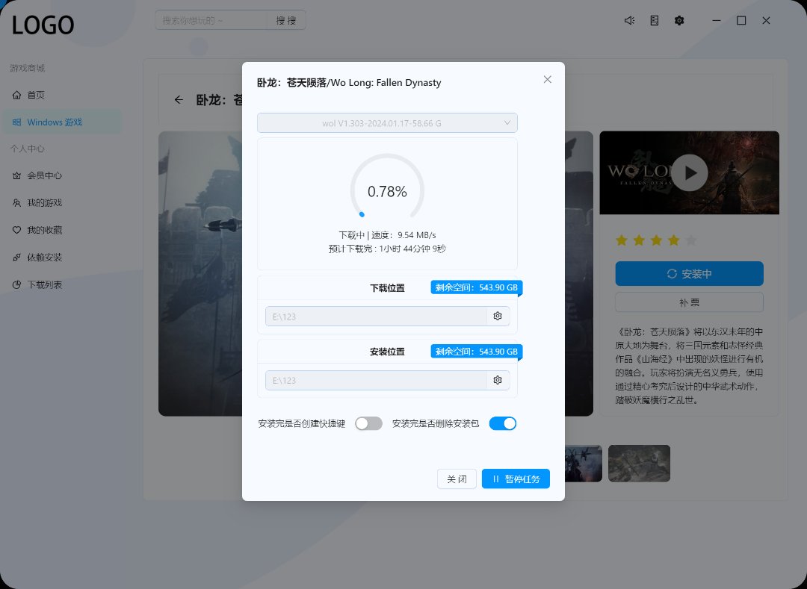Click the 关闭 button in dialog
The image size is (807, 589).
tap(457, 479)
